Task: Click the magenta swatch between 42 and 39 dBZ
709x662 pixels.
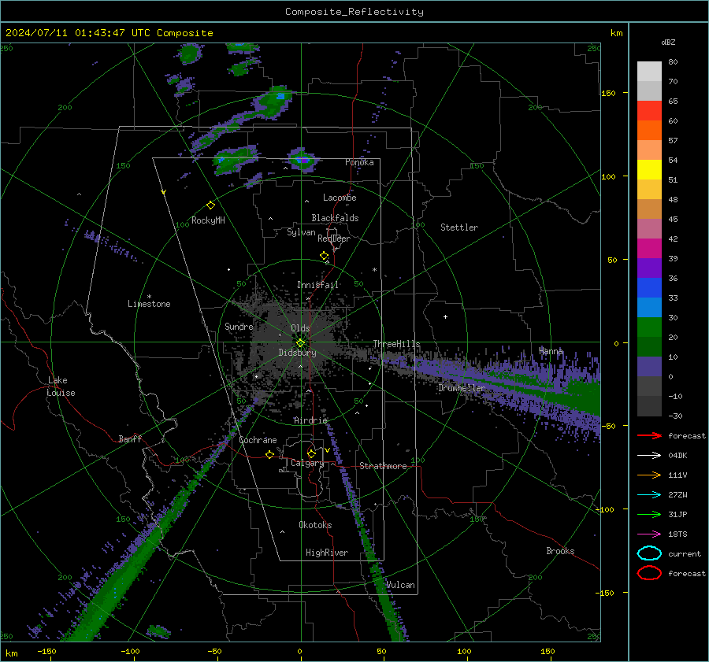Action: [649, 249]
